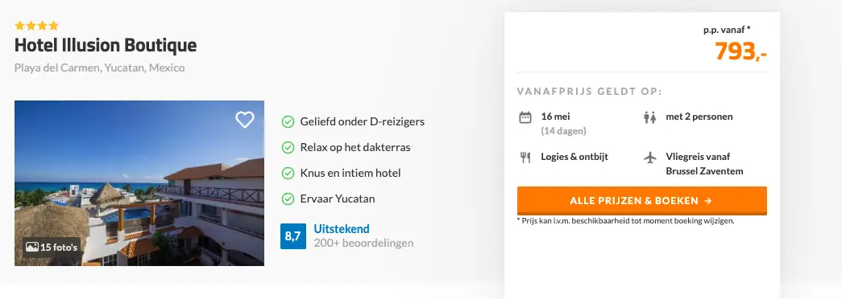The image size is (842, 299).
Task: Click checkmark beside Knus en intiem hotel
Action: pyautogui.click(x=288, y=173)
